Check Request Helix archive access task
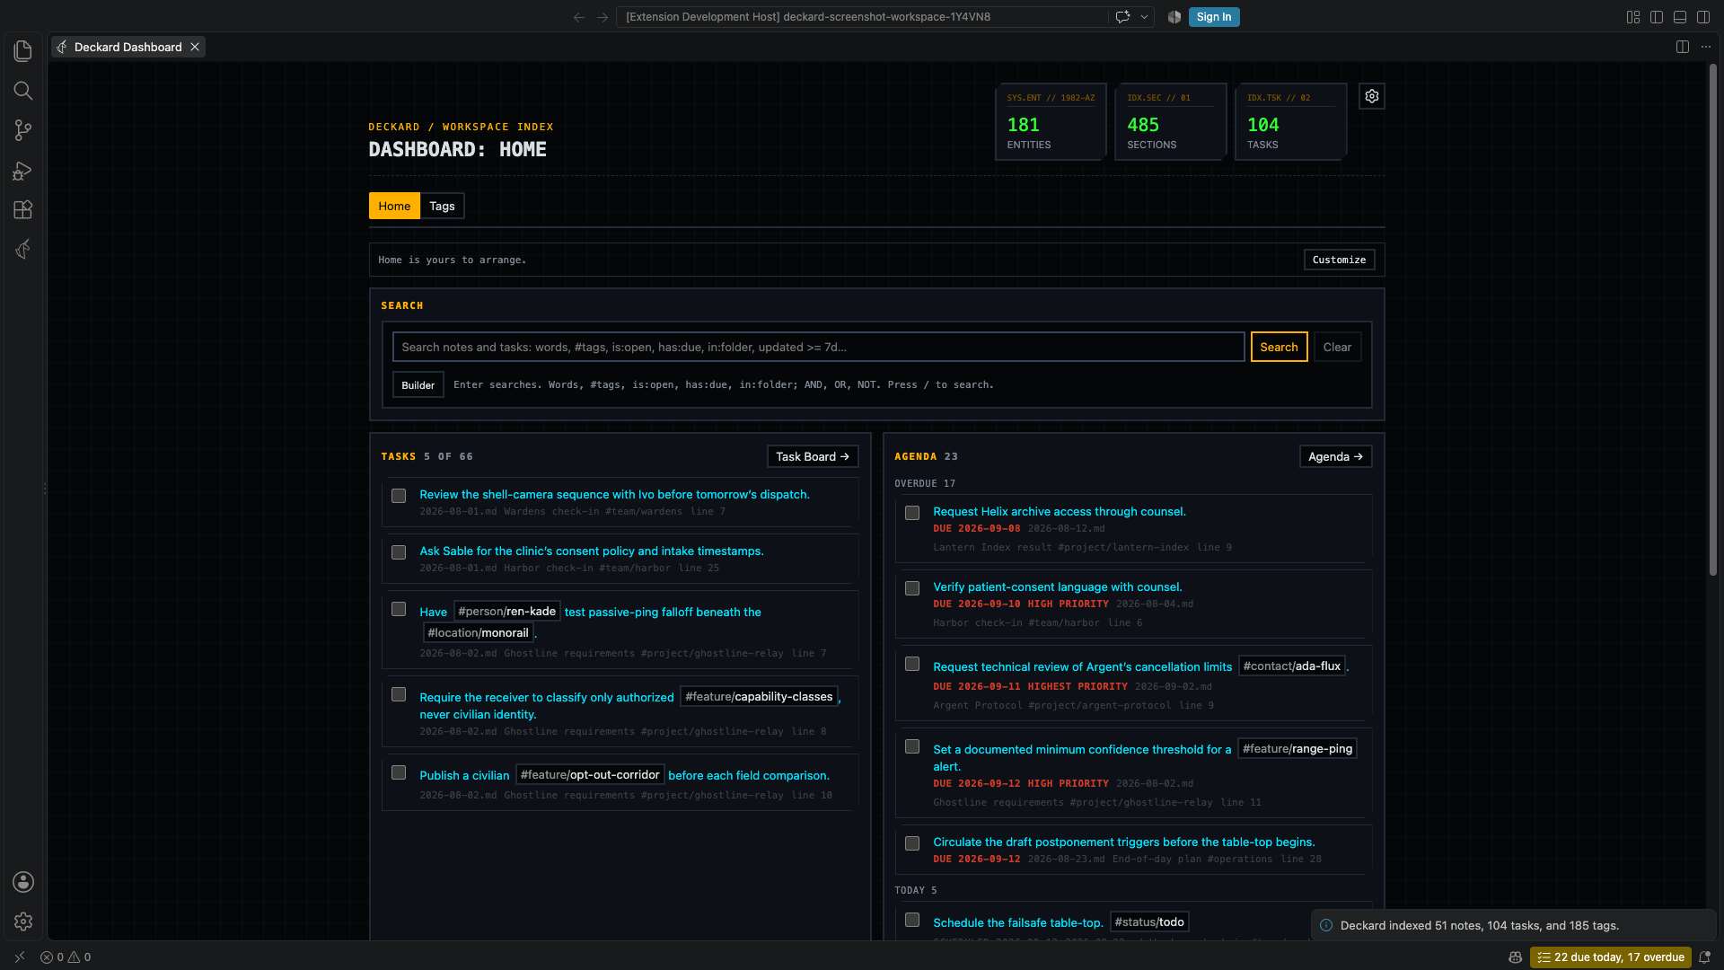 pyautogui.click(x=912, y=513)
